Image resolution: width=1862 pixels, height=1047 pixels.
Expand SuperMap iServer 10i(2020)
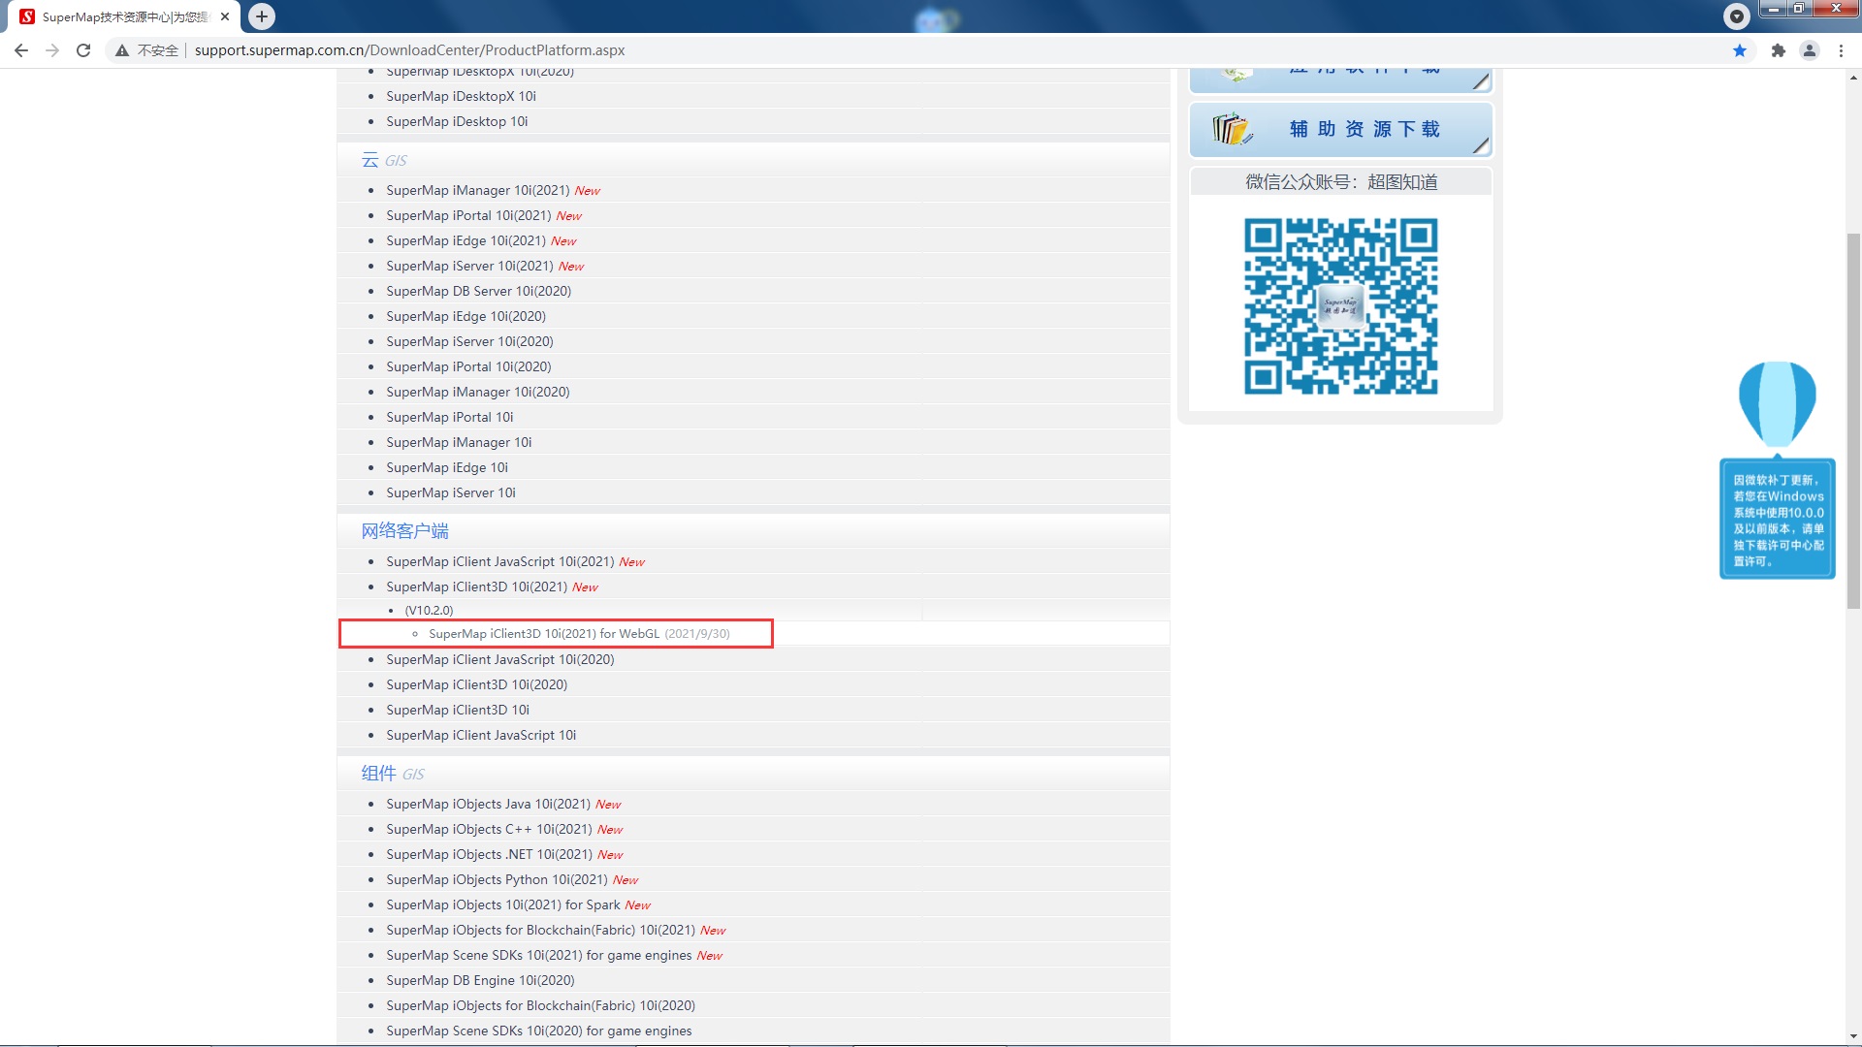[469, 341]
